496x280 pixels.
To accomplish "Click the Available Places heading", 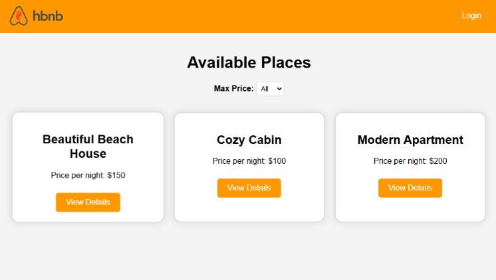I will [249, 62].
